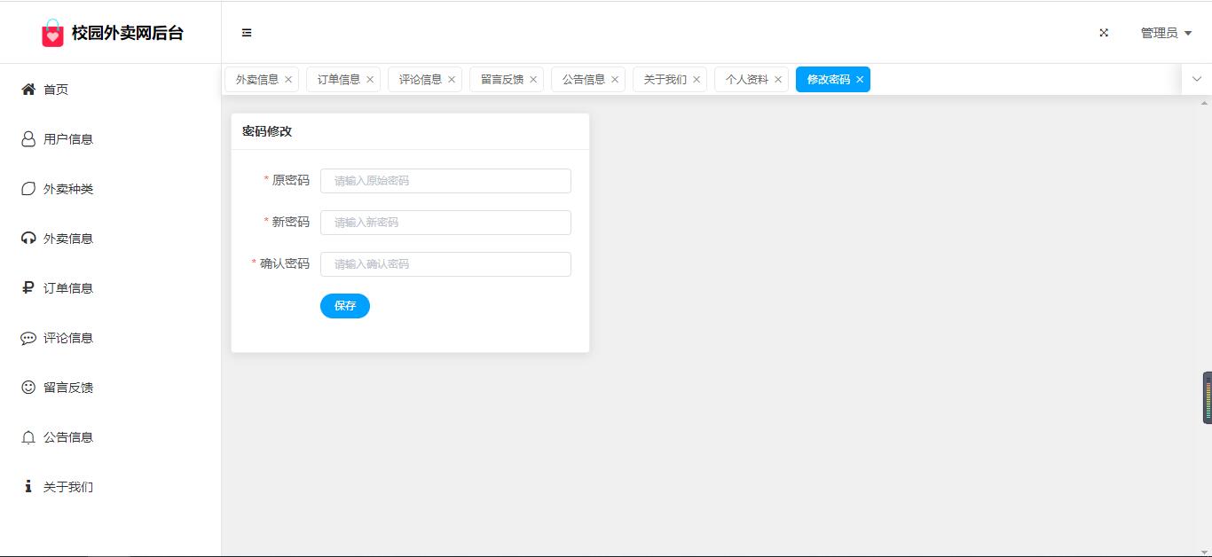
Task: Click the home icon beside 首页
Action: 28,90
